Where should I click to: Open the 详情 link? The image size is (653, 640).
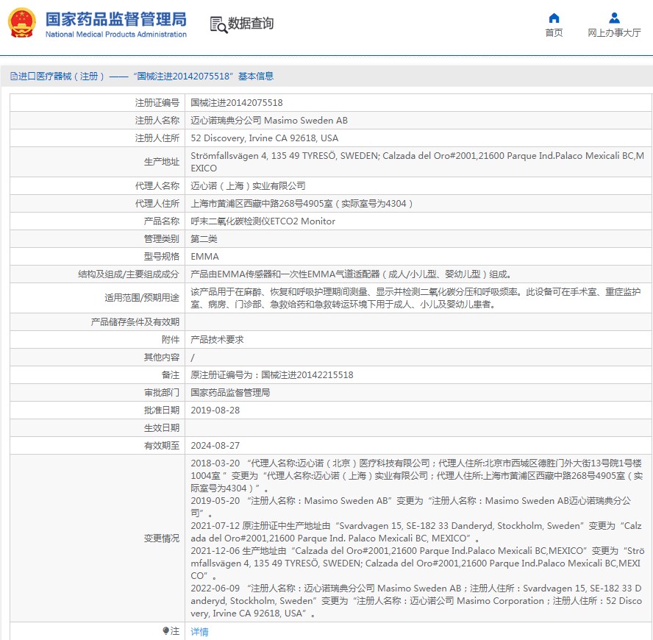[x=199, y=632]
